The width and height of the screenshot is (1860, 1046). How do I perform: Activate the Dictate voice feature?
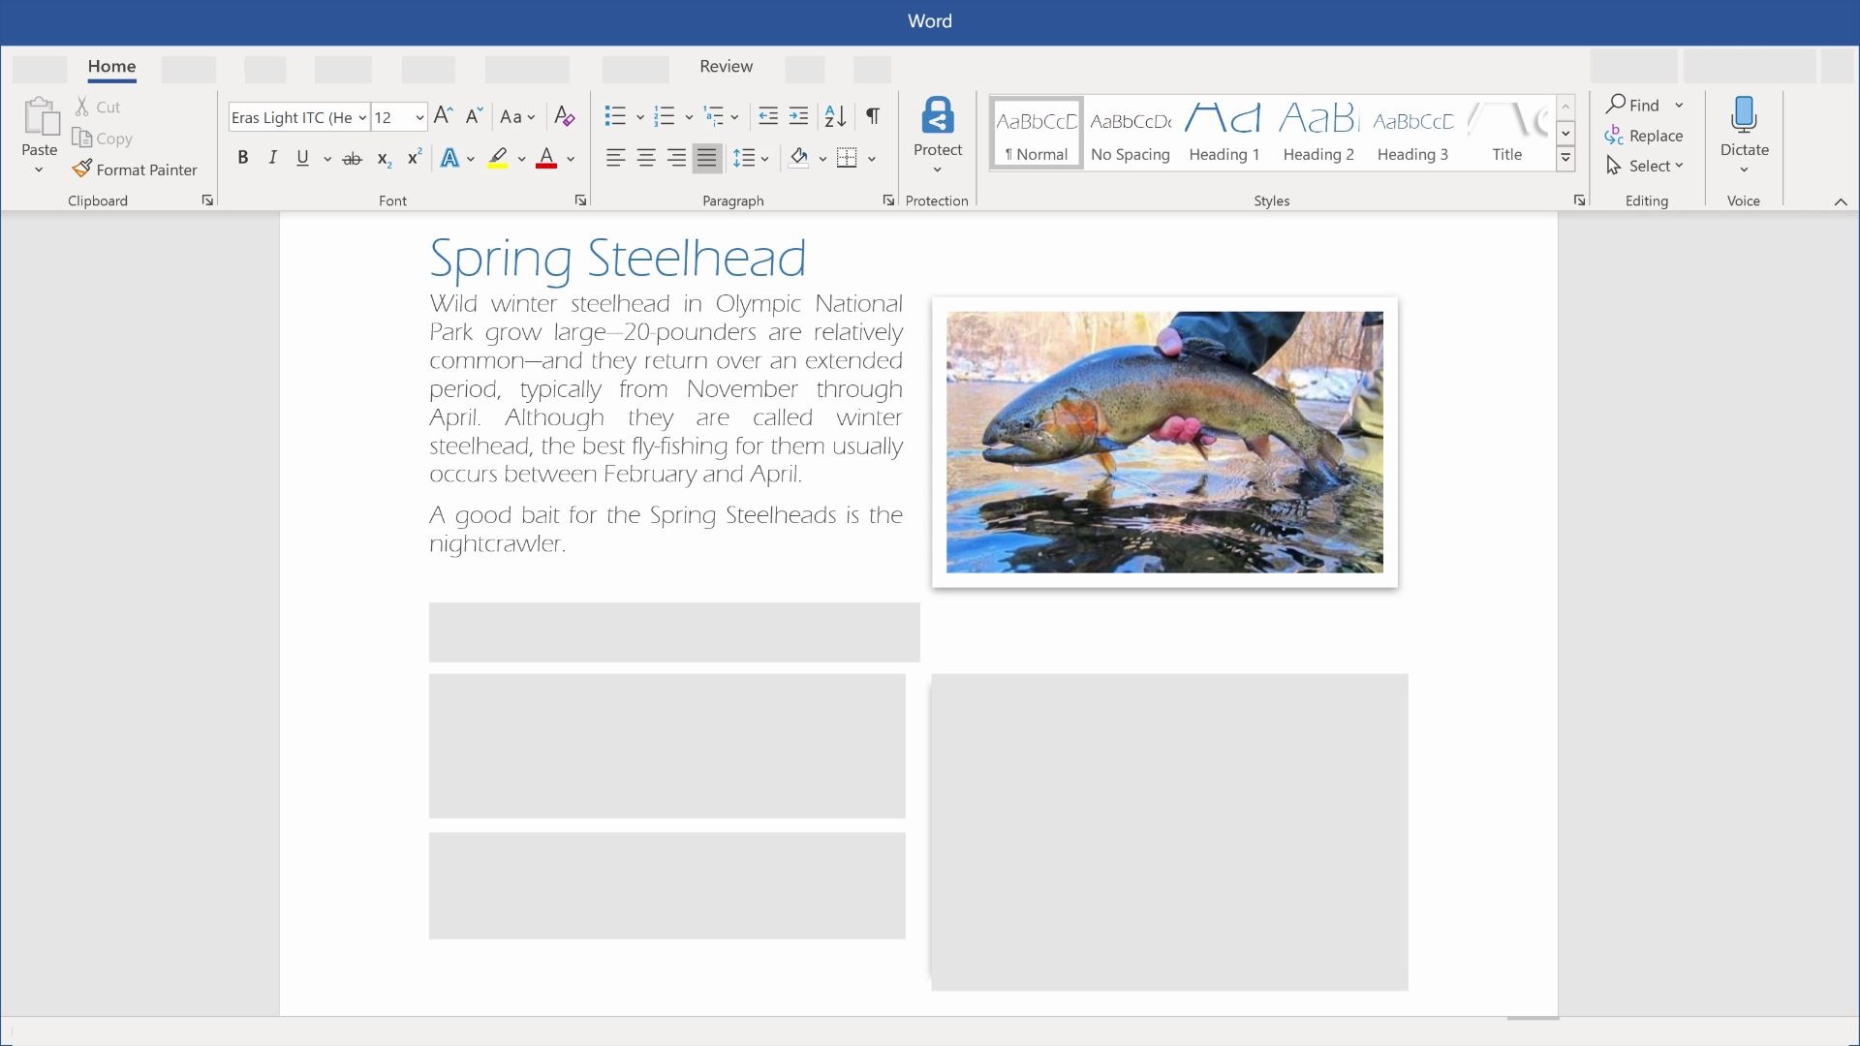[x=1743, y=126]
